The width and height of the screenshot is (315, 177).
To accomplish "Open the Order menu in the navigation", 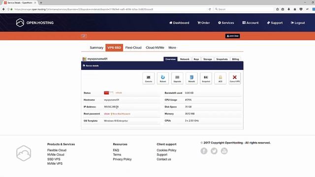I will click(x=203, y=23).
